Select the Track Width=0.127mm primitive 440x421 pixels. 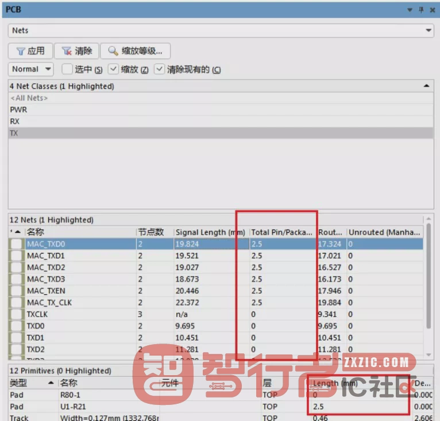point(221,418)
